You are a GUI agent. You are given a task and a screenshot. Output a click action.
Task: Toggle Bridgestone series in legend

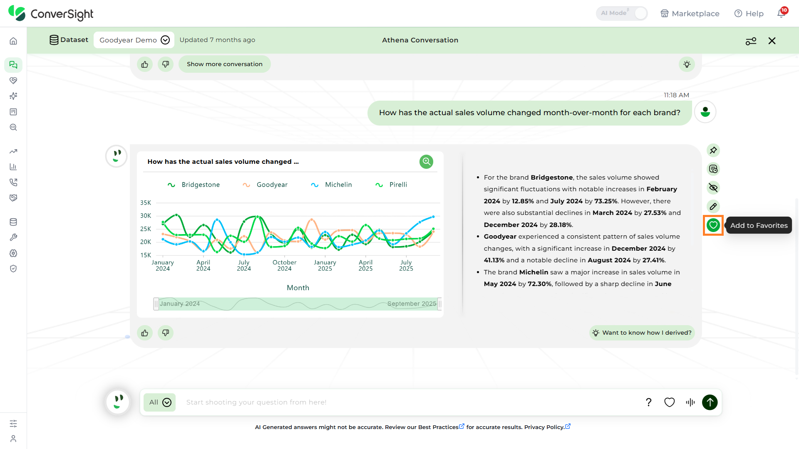tap(194, 185)
